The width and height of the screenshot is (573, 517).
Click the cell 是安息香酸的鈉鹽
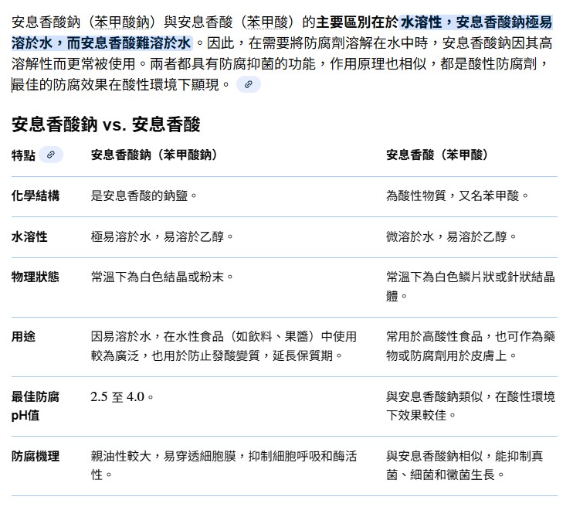coord(144,196)
